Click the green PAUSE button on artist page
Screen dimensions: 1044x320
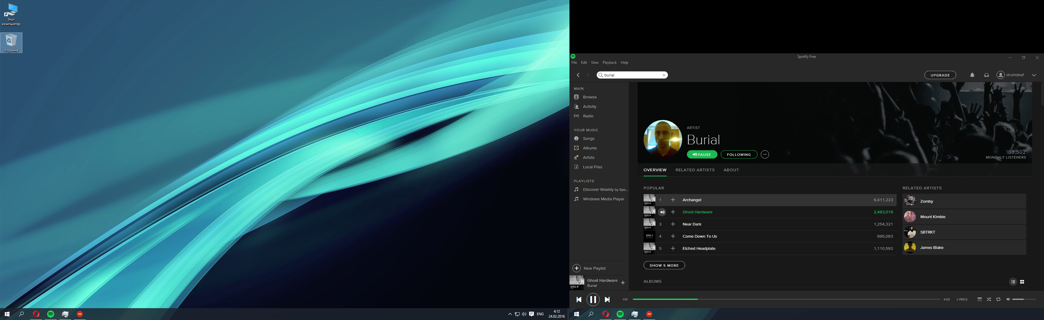[702, 154]
